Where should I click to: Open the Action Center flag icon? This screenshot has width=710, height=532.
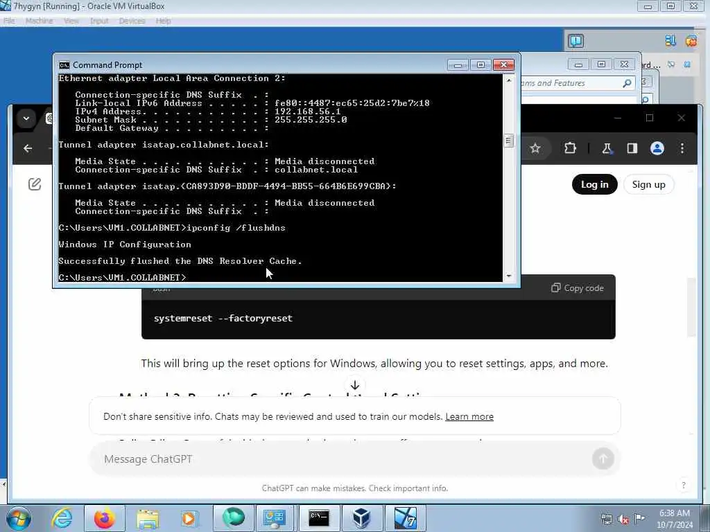(x=639, y=518)
